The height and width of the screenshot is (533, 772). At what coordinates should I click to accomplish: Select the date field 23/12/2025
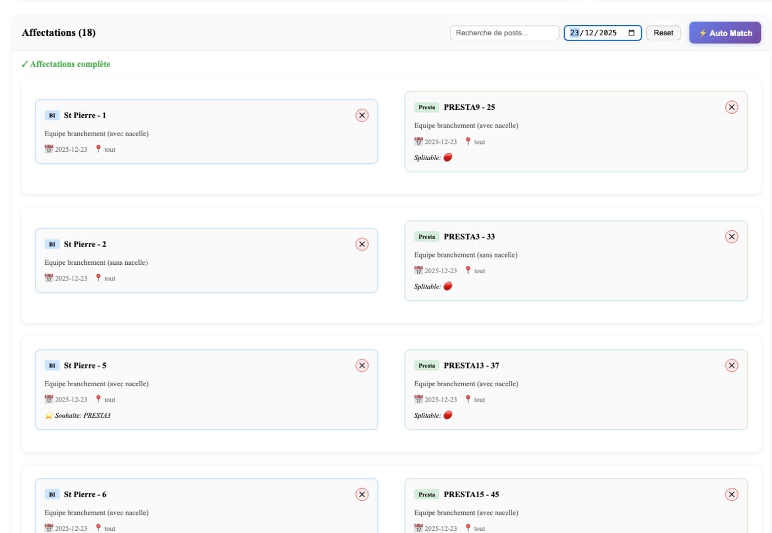coord(602,33)
